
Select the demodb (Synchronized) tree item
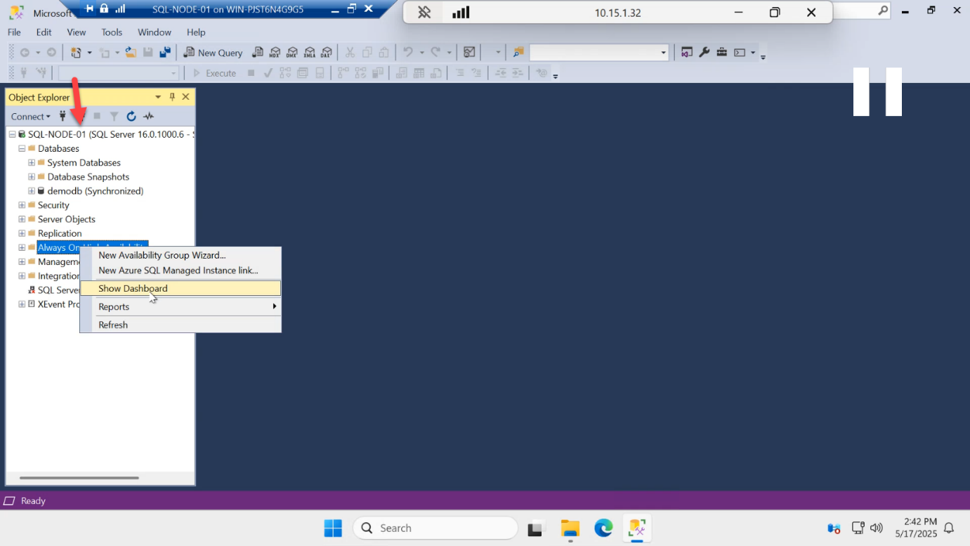[x=95, y=191]
